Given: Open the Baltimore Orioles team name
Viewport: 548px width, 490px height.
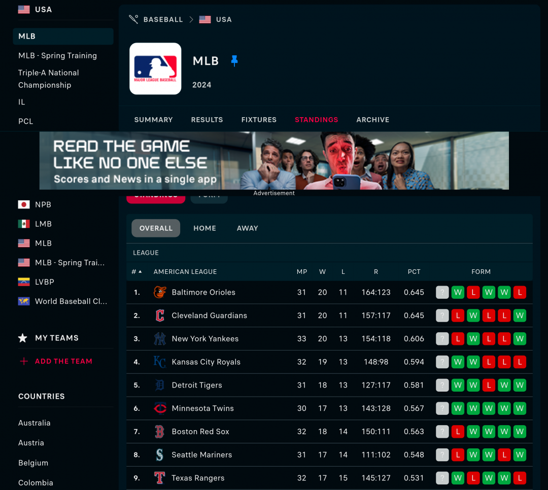Looking at the screenshot, I should click(203, 292).
